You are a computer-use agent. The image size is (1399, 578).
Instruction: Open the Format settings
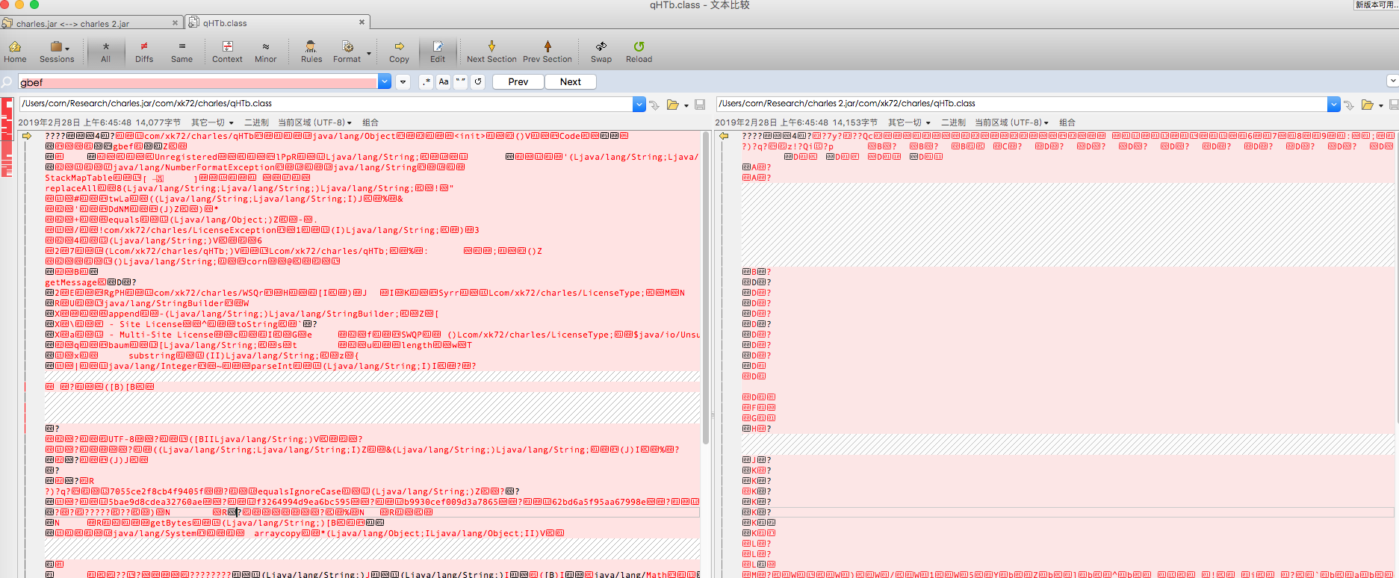[x=347, y=52]
